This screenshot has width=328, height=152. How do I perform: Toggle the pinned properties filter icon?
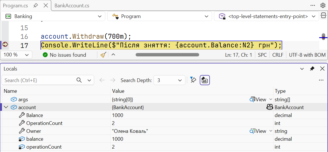click(193, 80)
